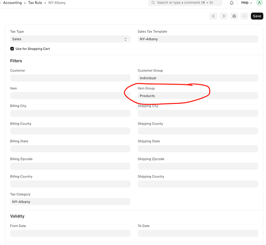Click the Validity section heading
Screen dimensions: 266x245
pyautogui.click(x=17, y=216)
